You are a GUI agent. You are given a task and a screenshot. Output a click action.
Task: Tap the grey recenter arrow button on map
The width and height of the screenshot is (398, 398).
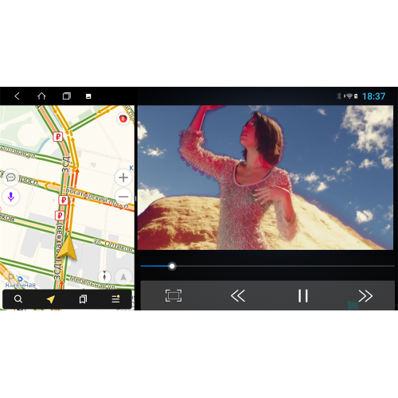click(123, 277)
